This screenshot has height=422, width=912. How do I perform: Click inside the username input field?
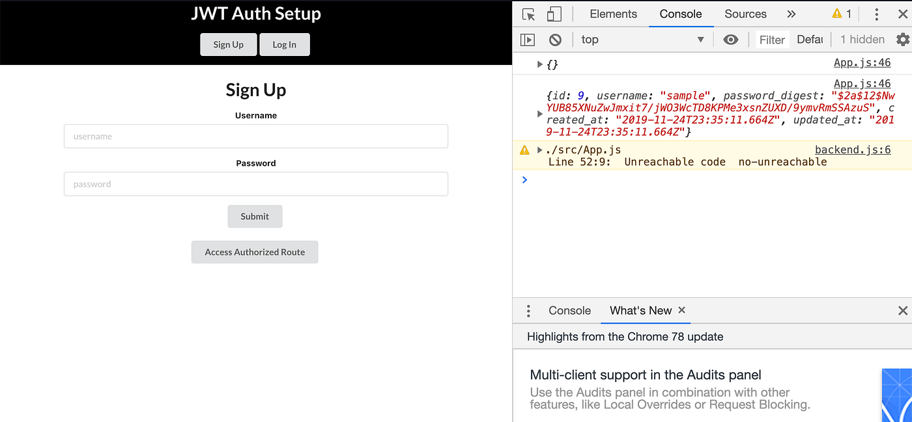pyautogui.click(x=255, y=136)
